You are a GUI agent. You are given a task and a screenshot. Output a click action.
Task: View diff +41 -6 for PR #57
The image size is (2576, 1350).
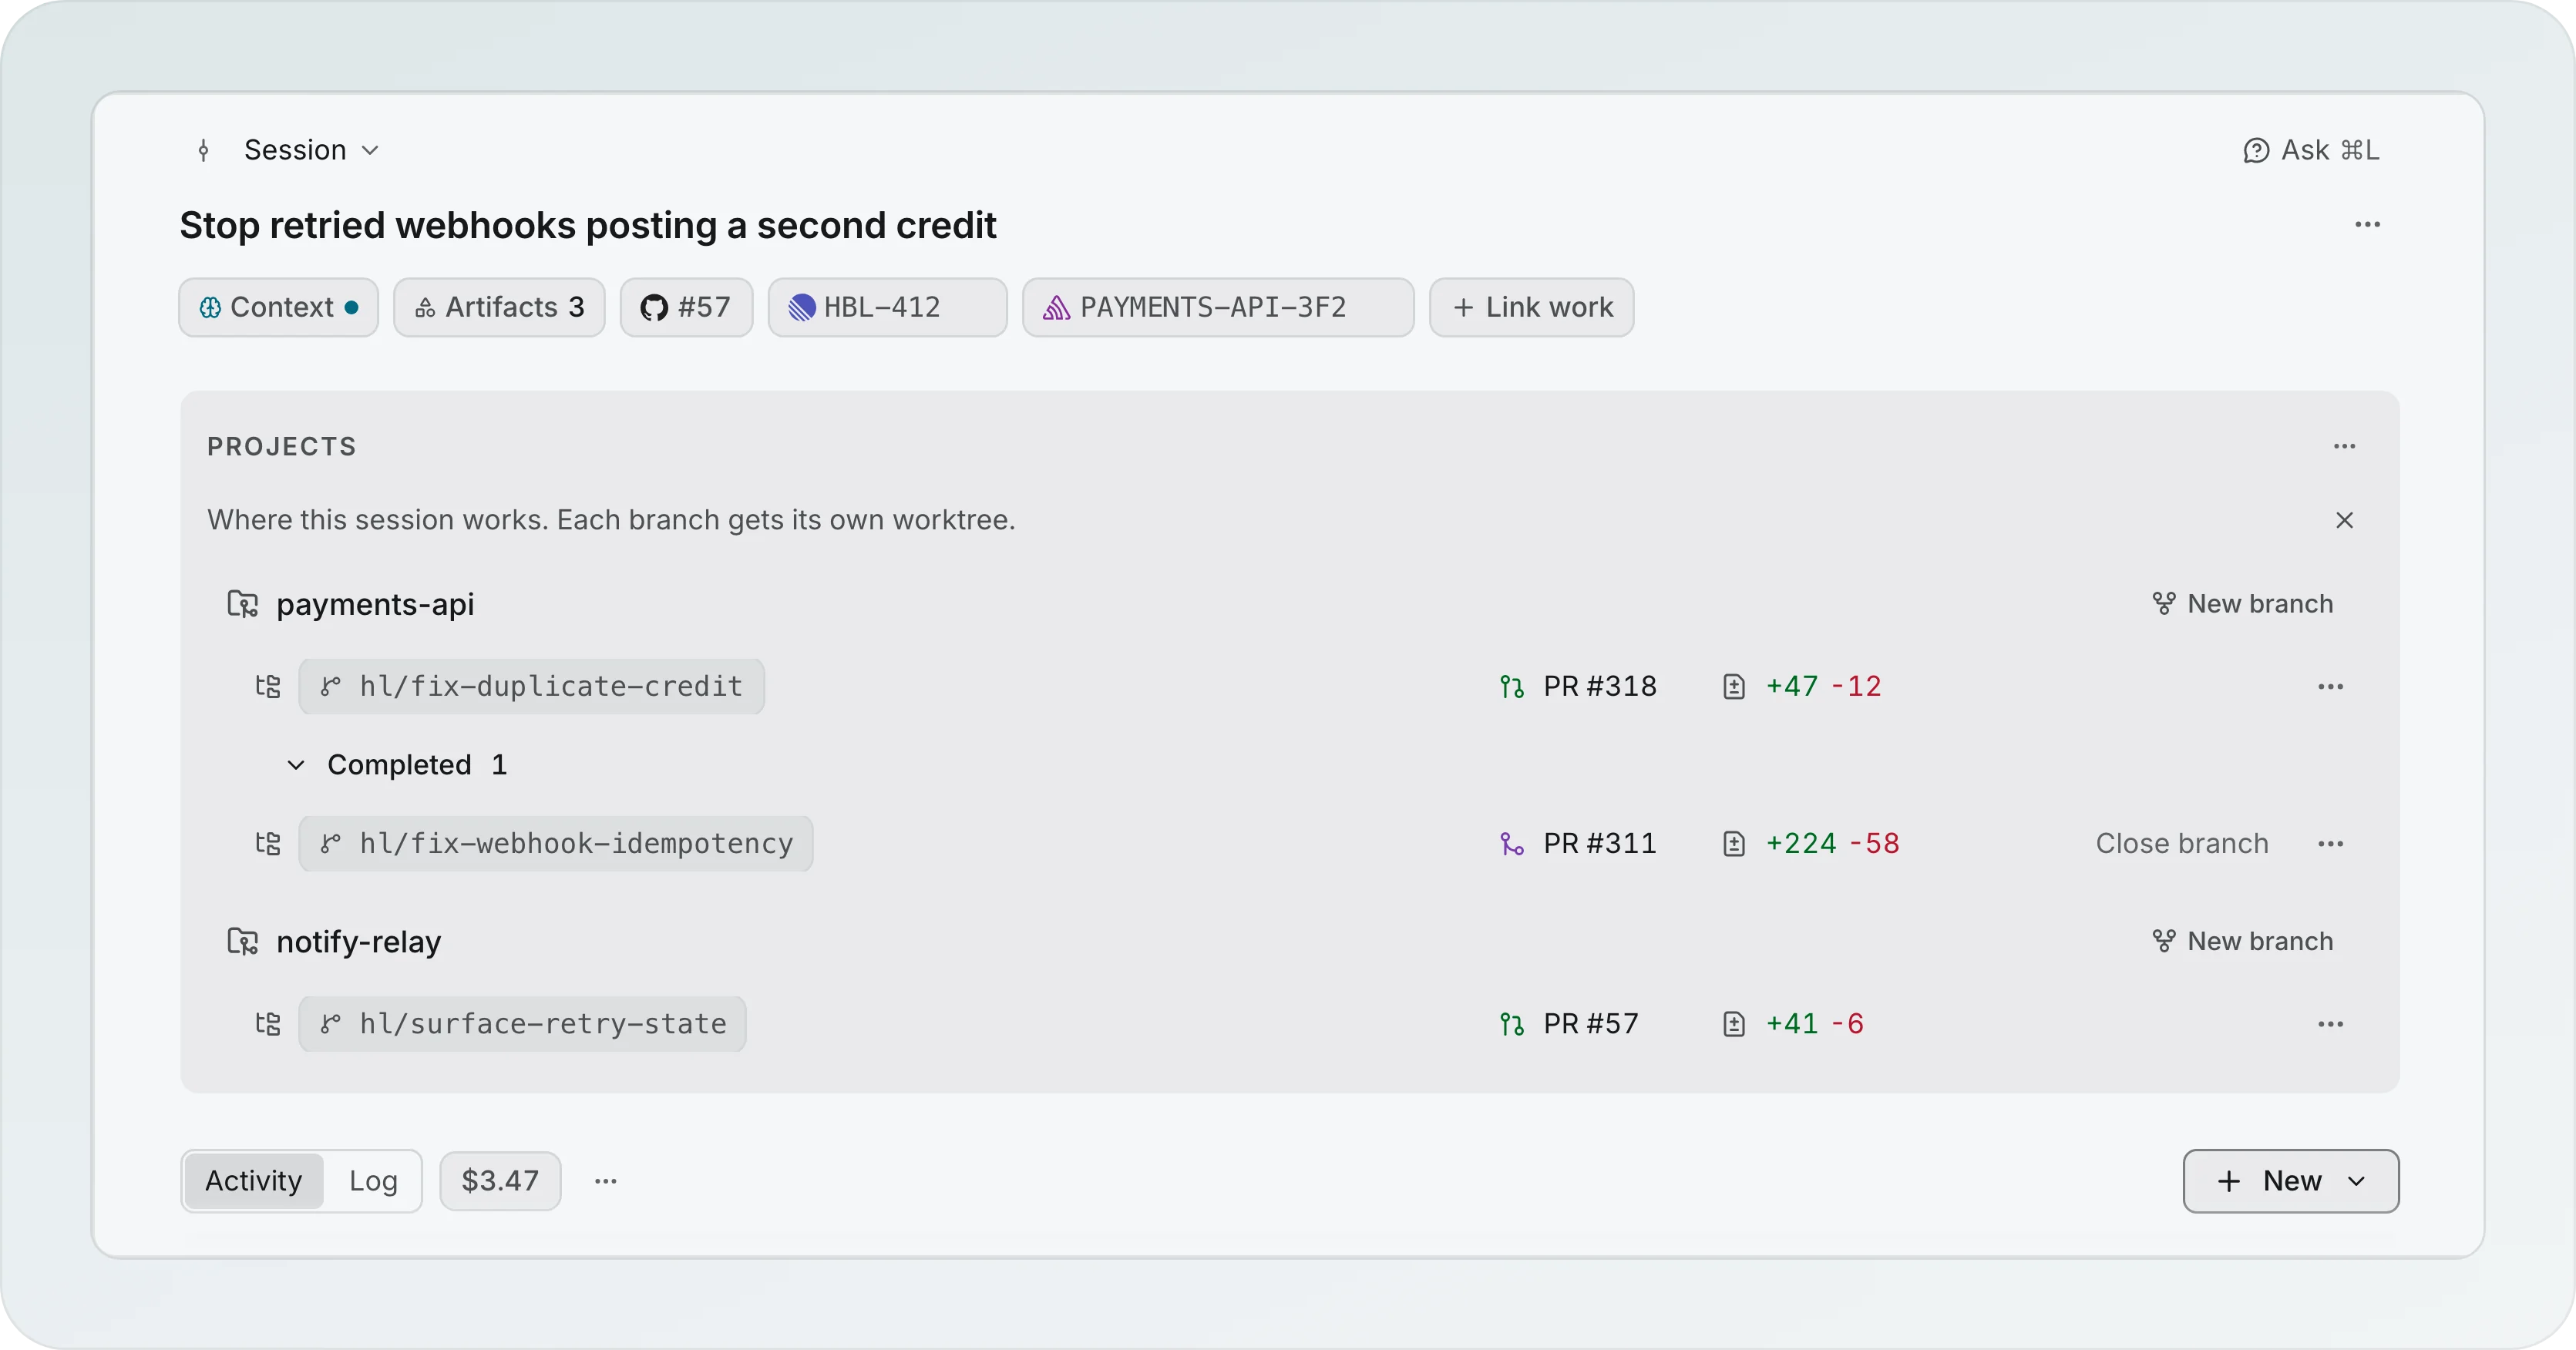coord(1794,1024)
